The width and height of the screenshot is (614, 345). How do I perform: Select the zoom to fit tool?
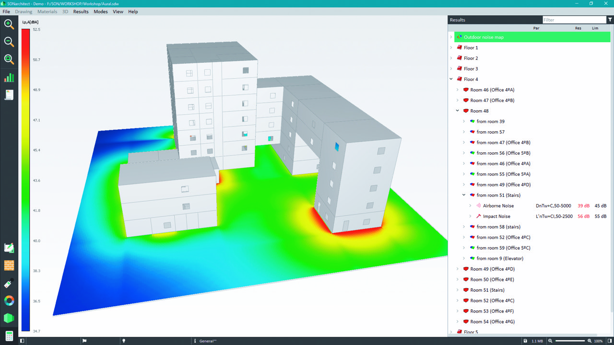coord(9,59)
